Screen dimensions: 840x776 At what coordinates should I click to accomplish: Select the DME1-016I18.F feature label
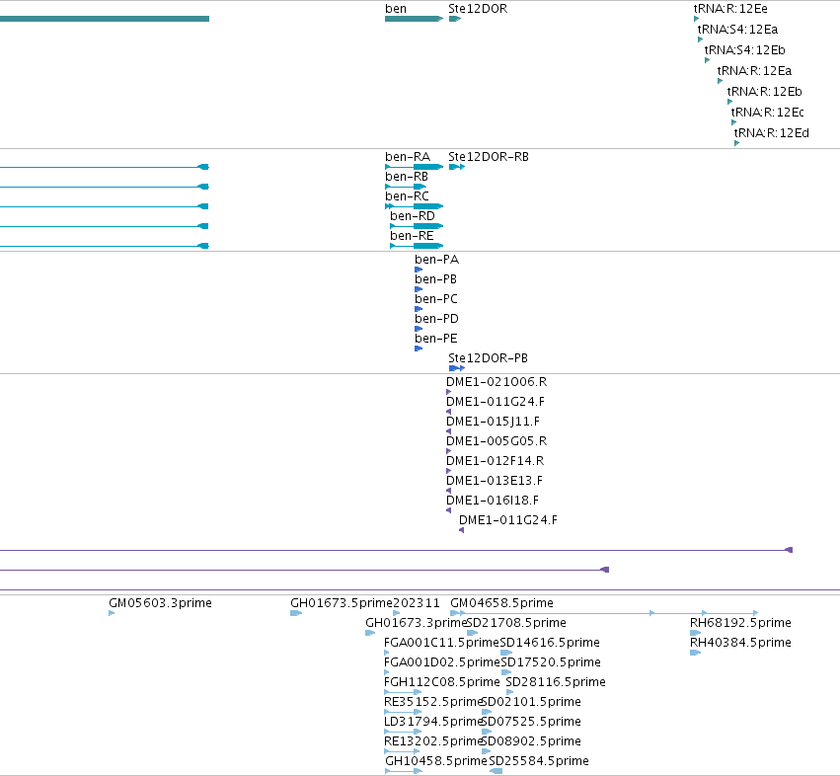pos(493,501)
